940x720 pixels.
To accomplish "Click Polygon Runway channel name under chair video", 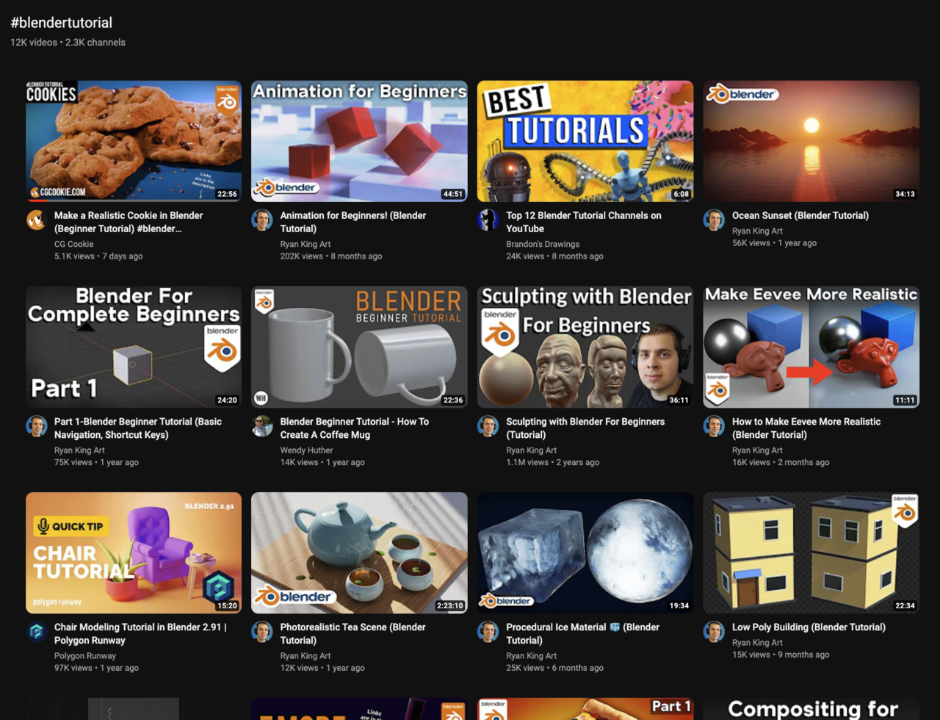I will coord(85,655).
